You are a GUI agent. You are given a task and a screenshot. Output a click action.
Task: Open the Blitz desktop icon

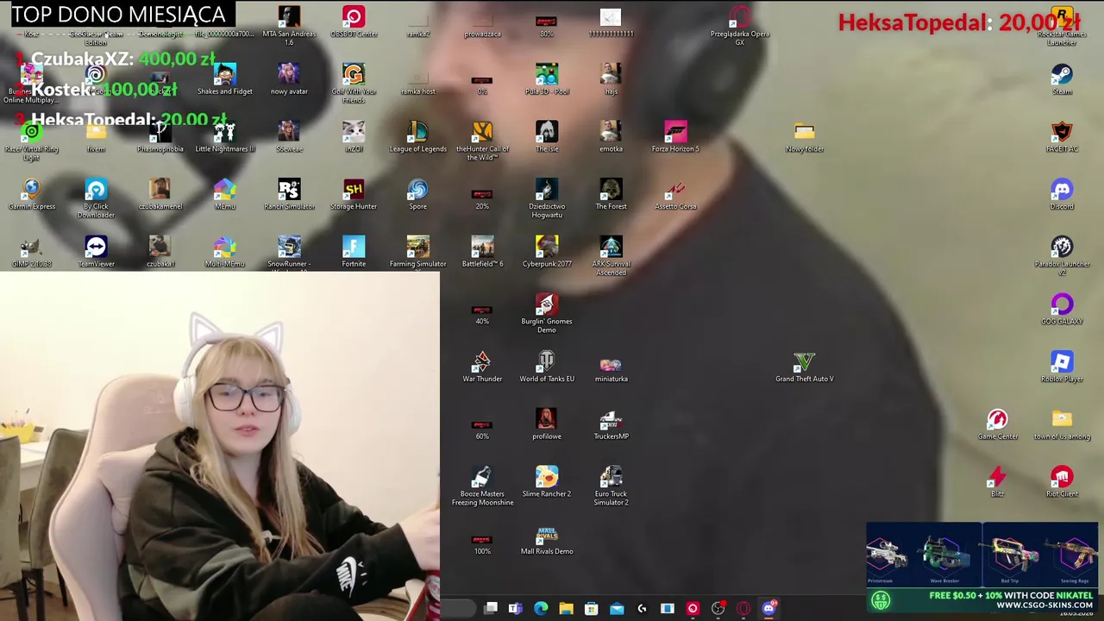[998, 481]
